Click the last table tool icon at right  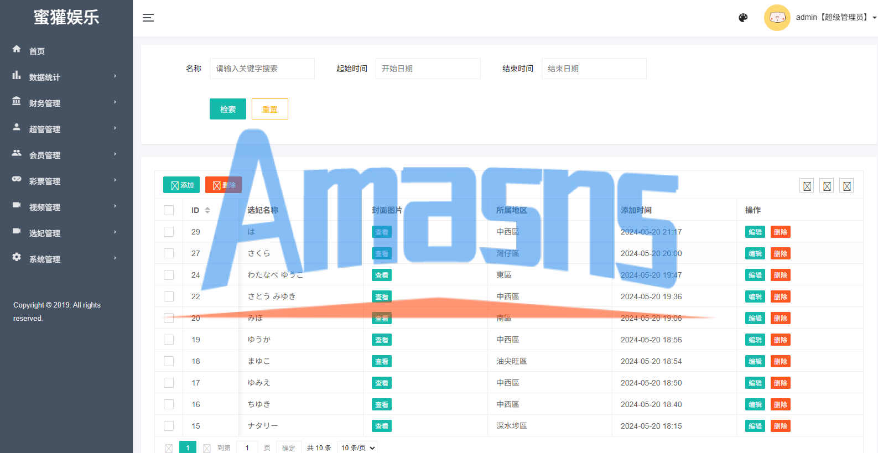tap(847, 186)
